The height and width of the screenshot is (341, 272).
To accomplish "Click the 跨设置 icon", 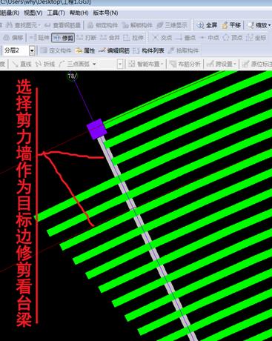I will pyautogui.click(x=210, y=64).
